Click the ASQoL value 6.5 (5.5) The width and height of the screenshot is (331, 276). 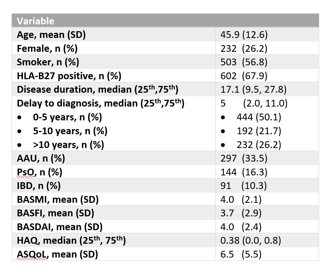pyautogui.click(x=241, y=254)
